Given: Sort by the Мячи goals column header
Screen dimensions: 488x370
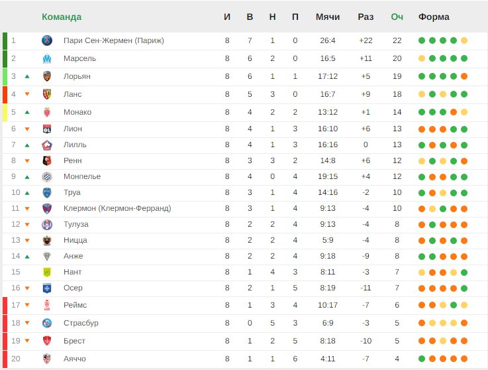Looking at the screenshot, I should pyautogui.click(x=328, y=17).
